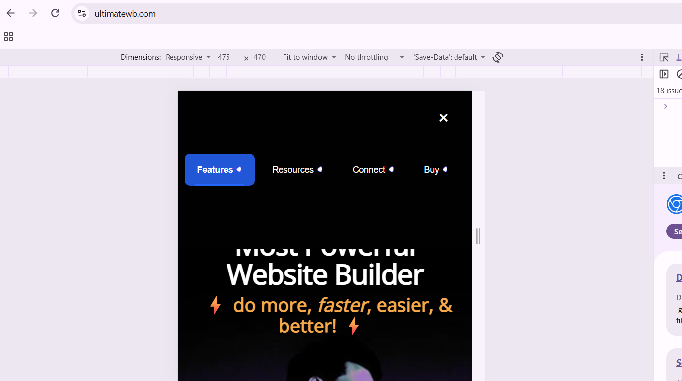Click the 18 issues counter
Screen dimensions: 682x381
coord(669,91)
